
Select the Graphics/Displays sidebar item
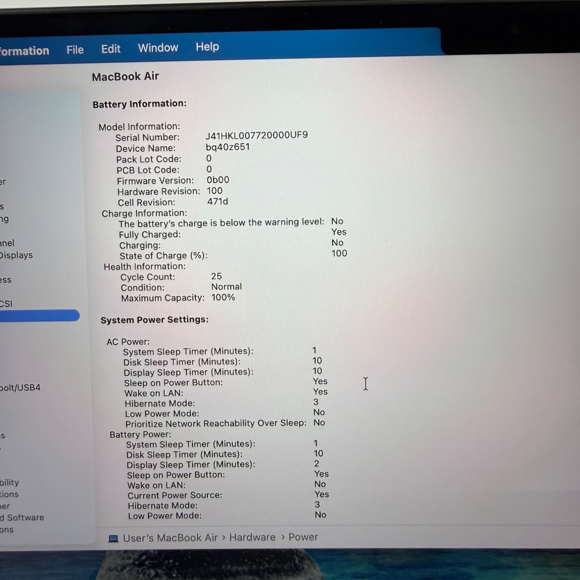(16, 255)
